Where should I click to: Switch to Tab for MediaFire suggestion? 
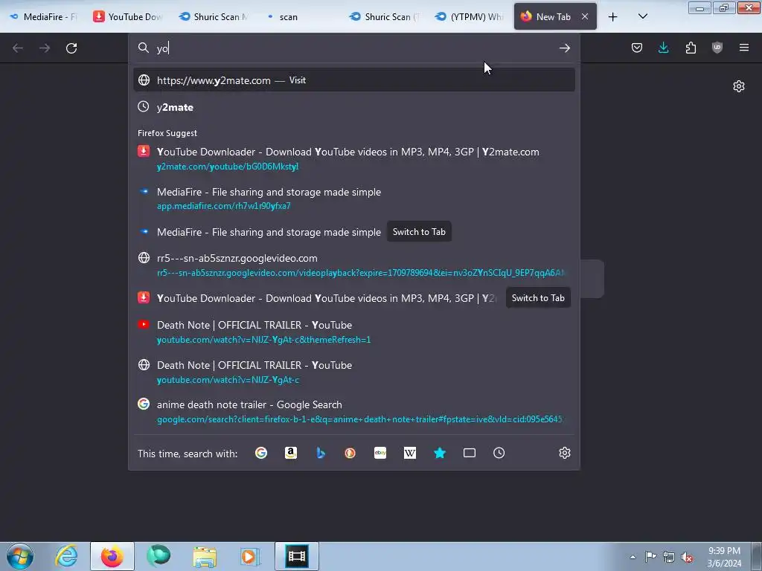coord(419,232)
